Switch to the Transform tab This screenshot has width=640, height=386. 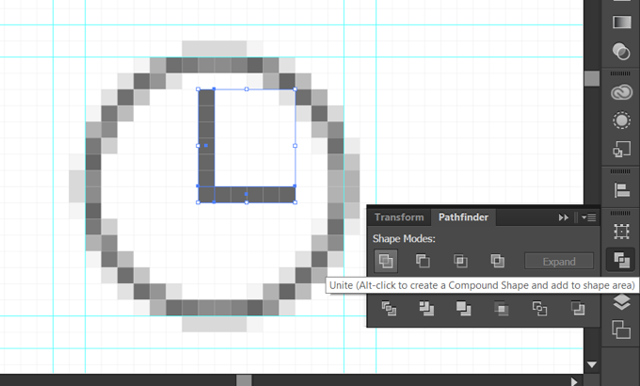coord(399,217)
